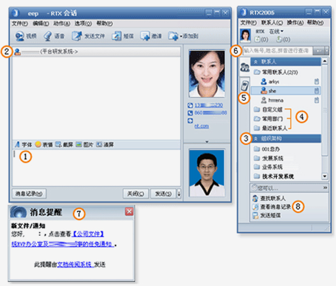
Task: Open the contact's woman photo in chat window
Action: coord(207,74)
